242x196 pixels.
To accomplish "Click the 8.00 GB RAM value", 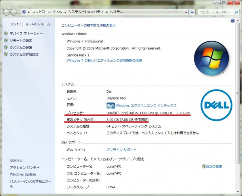I will [x=127, y=120].
